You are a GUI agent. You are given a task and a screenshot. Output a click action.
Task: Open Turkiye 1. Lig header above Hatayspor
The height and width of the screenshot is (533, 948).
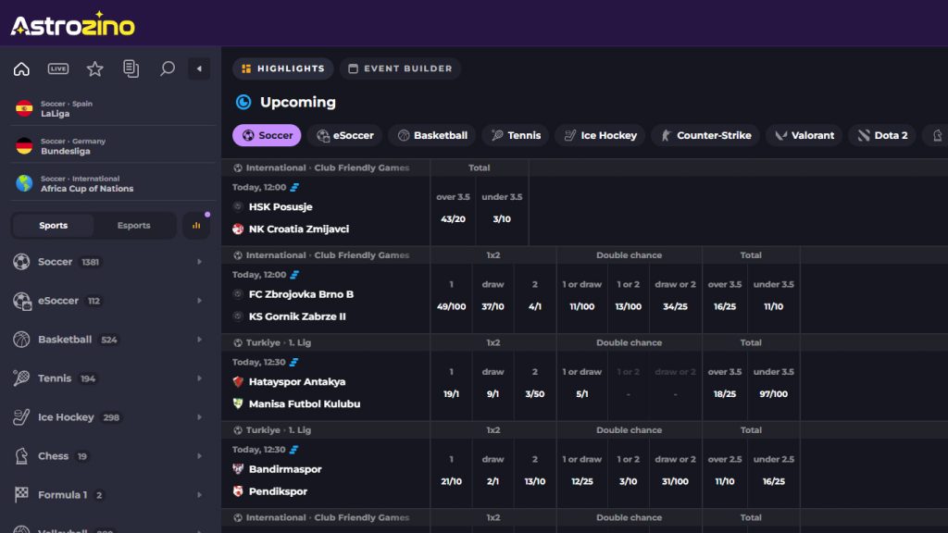tap(278, 342)
